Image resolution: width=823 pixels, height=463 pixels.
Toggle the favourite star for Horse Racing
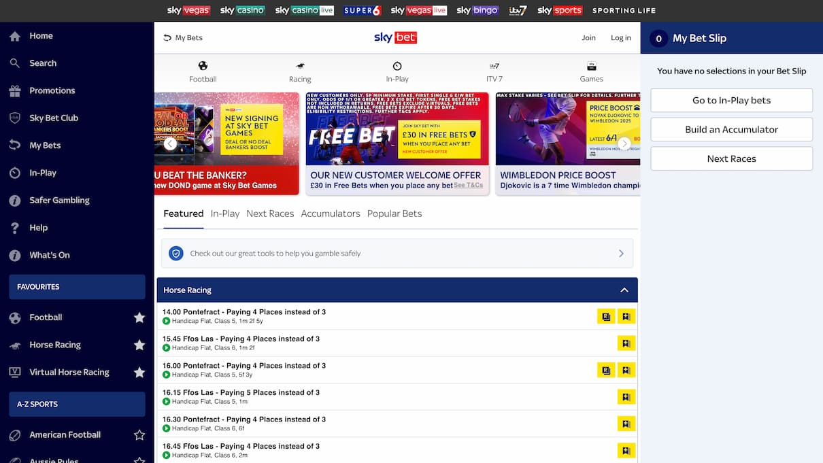(x=139, y=345)
